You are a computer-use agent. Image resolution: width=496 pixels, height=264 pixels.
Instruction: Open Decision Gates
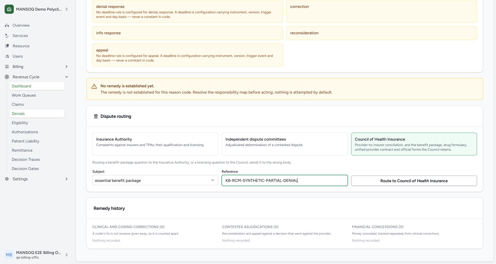point(37,169)
